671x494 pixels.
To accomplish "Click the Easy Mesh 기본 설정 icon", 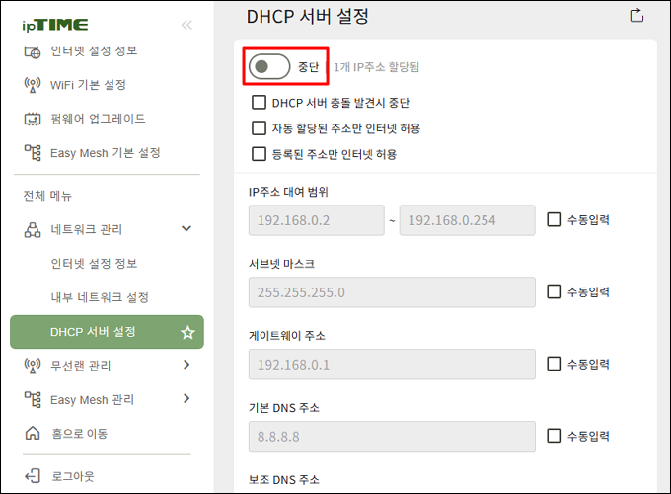I will click(33, 153).
